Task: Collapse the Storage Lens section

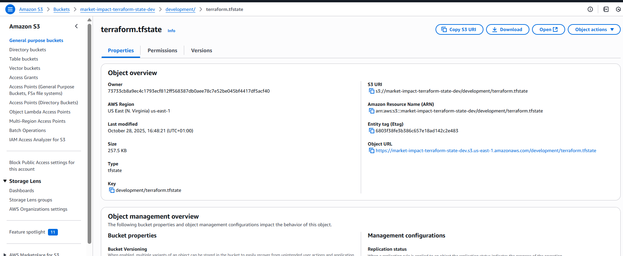Action: pos(5,181)
